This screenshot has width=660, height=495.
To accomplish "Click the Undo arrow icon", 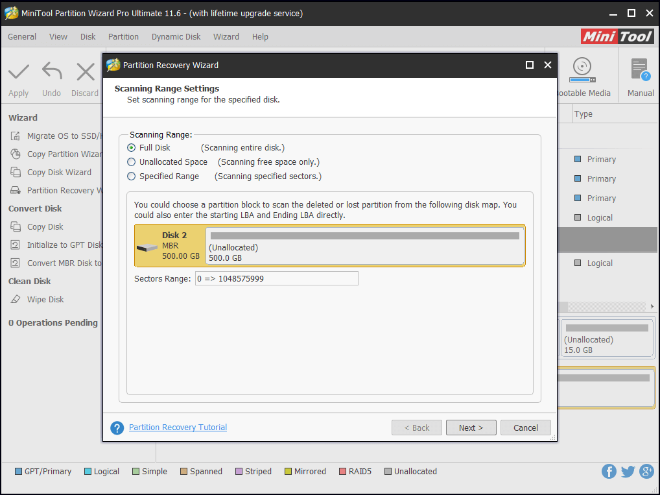I will pos(52,71).
